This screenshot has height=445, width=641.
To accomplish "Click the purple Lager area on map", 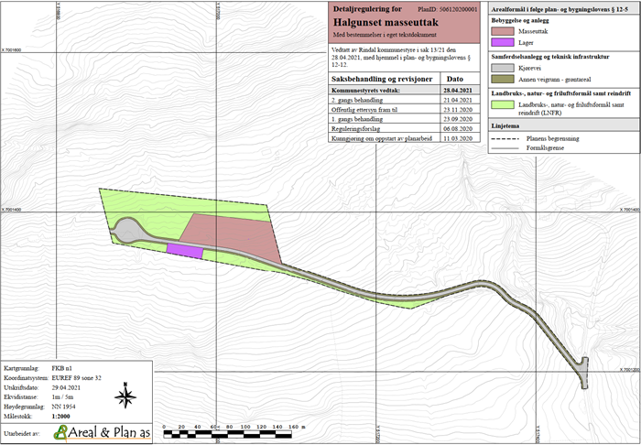I will coord(183,250).
